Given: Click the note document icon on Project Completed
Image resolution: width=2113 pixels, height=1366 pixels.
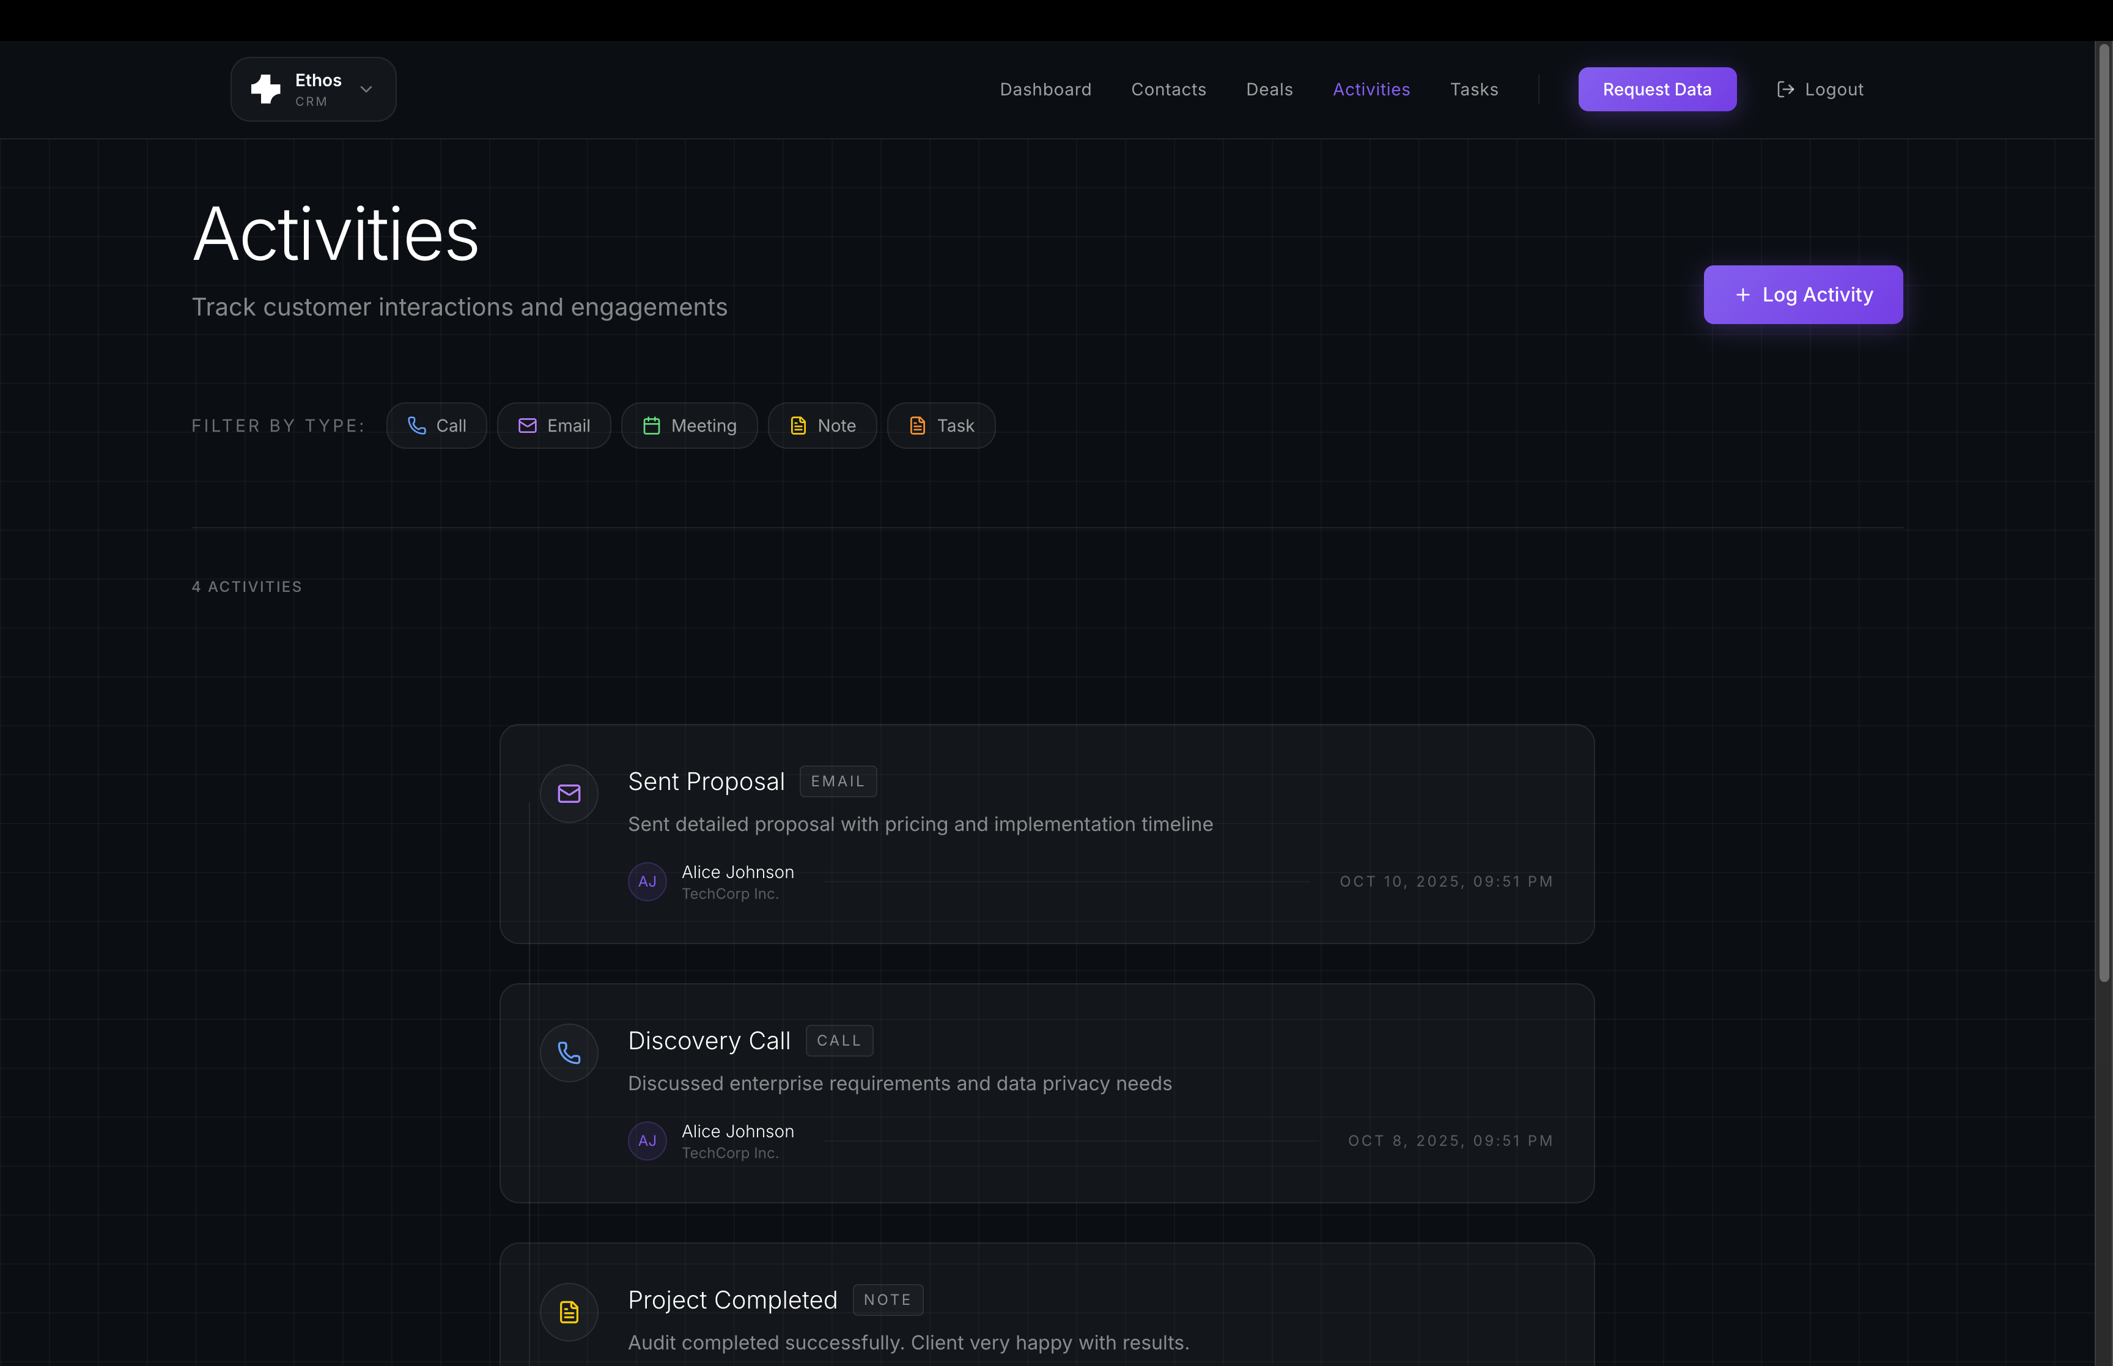Looking at the screenshot, I should click(x=569, y=1311).
